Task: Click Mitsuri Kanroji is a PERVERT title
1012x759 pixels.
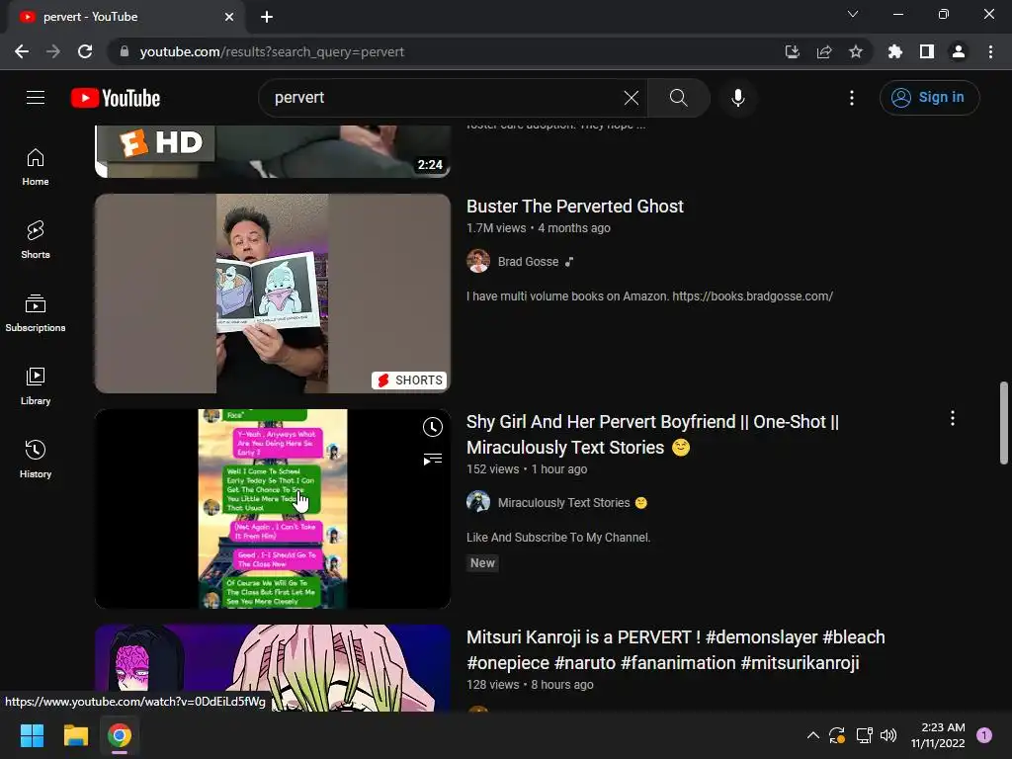Action: (675, 650)
